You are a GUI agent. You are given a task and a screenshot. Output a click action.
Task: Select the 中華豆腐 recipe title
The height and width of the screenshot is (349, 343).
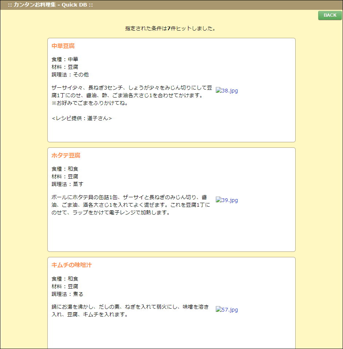pos(63,46)
